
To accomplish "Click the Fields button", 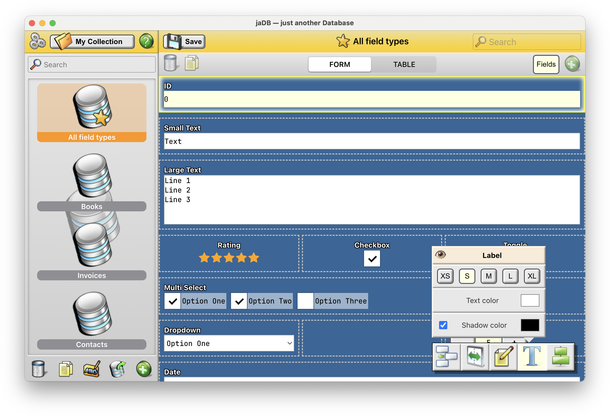I will [546, 64].
